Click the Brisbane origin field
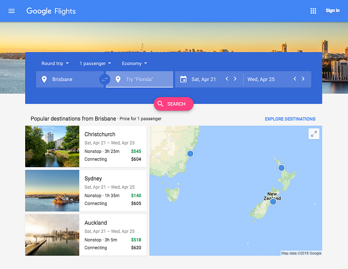The height and width of the screenshot is (269, 348). click(x=70, y=79)
